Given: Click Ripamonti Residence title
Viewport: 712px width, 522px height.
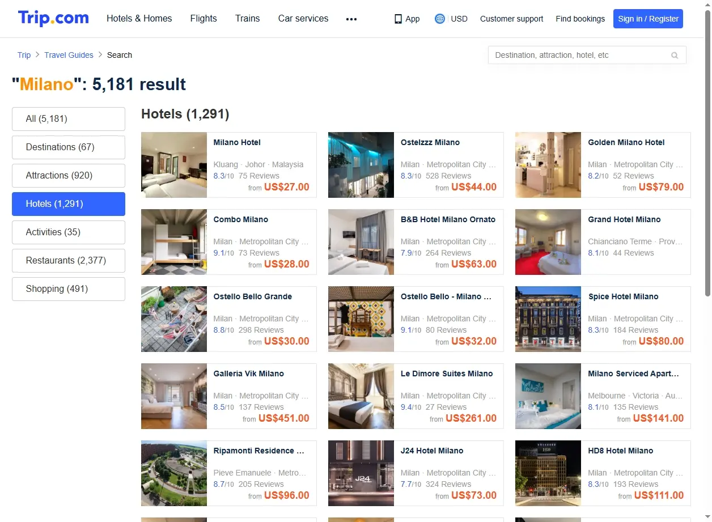Looking at the screenshot, I should (x=259, y=451).
